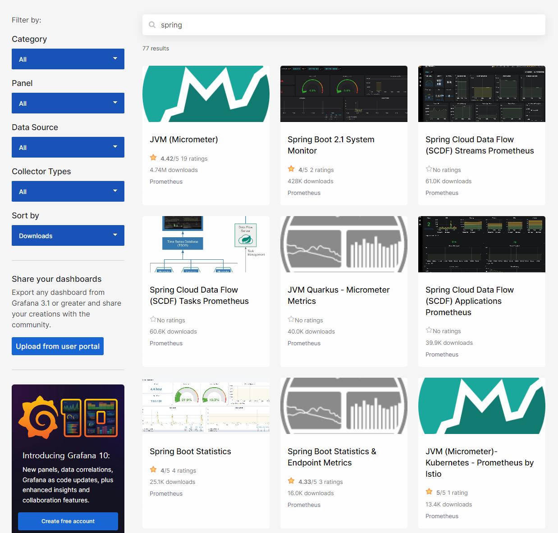The height and width of the screenshot is (533, 558).
Task: Click the 77 results count text
Action: point(156,49)
